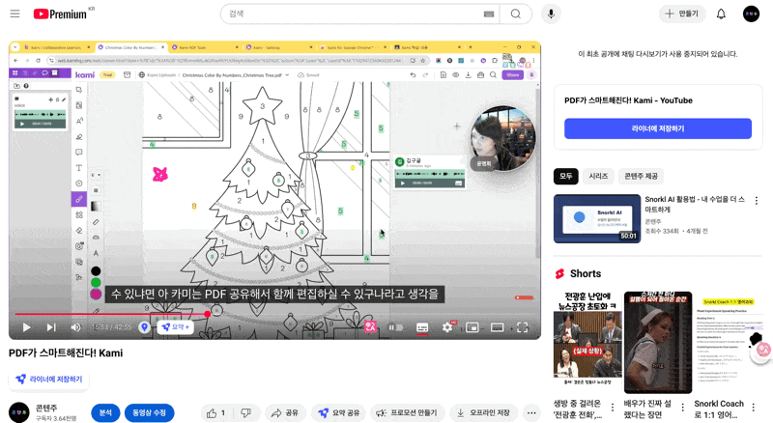The width and height of the screenshot is (773, 423).
Task: Click PDF가 스마트해진다! Kami - YouTube card title
Action: (628, 100)
